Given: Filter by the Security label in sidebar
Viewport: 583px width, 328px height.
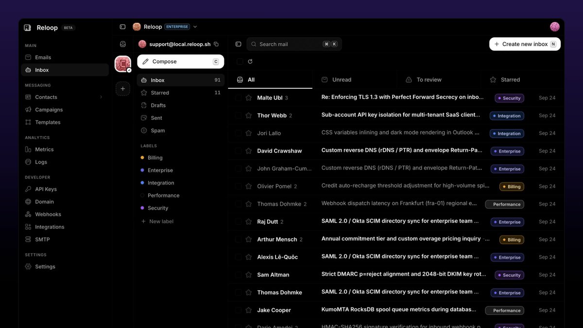Looking at the screenshot, I should (180, 208).
